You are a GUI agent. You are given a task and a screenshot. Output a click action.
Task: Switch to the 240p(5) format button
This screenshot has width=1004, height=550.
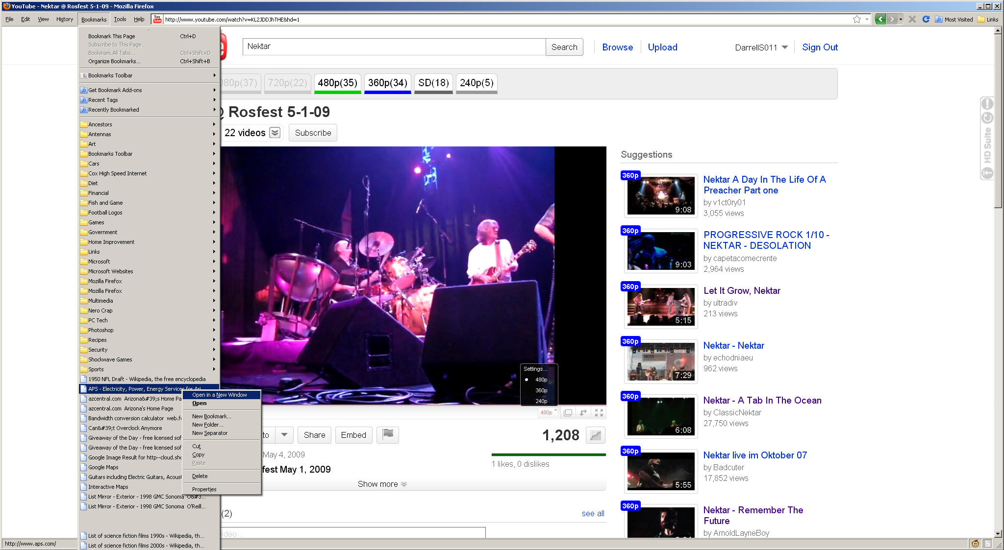coord(477,83)
